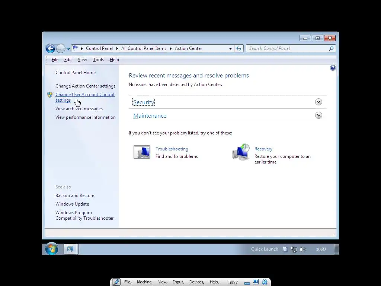Open the Control Panel Help menu

tap(114, 60)
